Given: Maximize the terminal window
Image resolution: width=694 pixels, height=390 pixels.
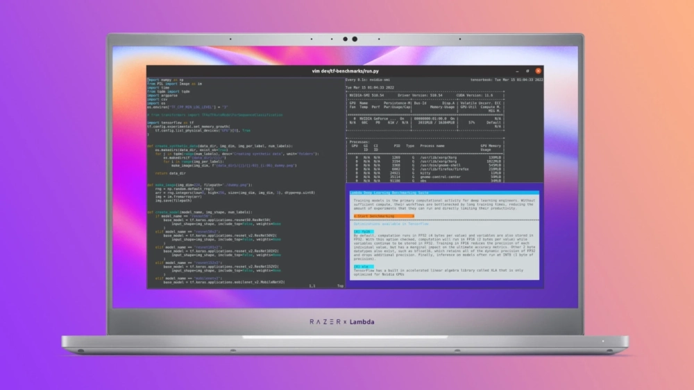Looking at the screenshot, I should pyautogui.click(x=528, y=71).
